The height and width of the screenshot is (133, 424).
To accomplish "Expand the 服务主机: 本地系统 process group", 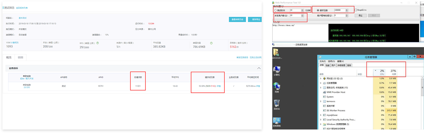I will [x=320, y=87].
